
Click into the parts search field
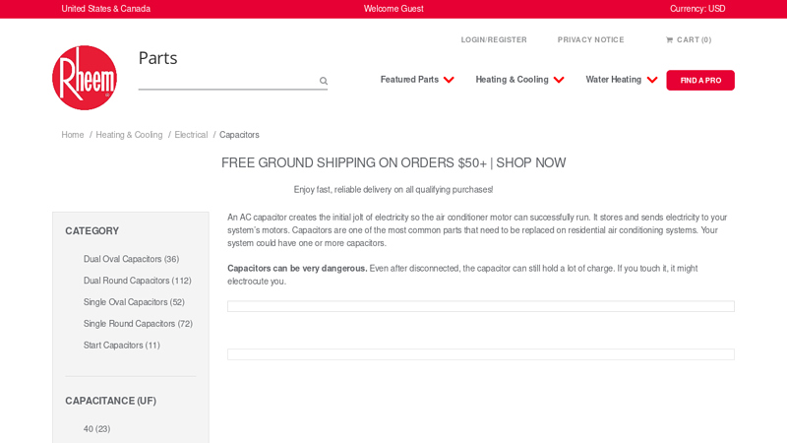(x=226, y=81)
